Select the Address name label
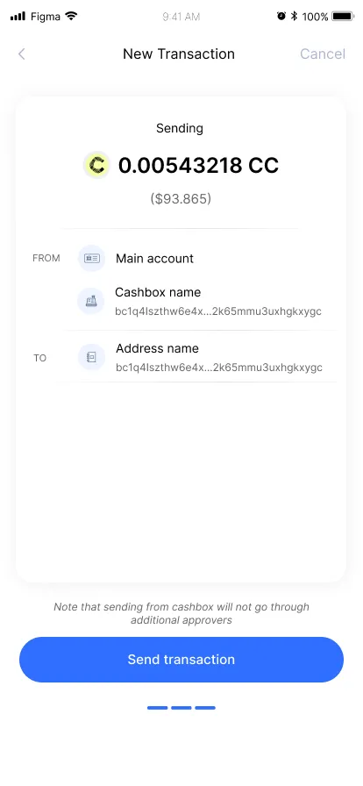This screenshot has height=786, width=363. point(158,348)
